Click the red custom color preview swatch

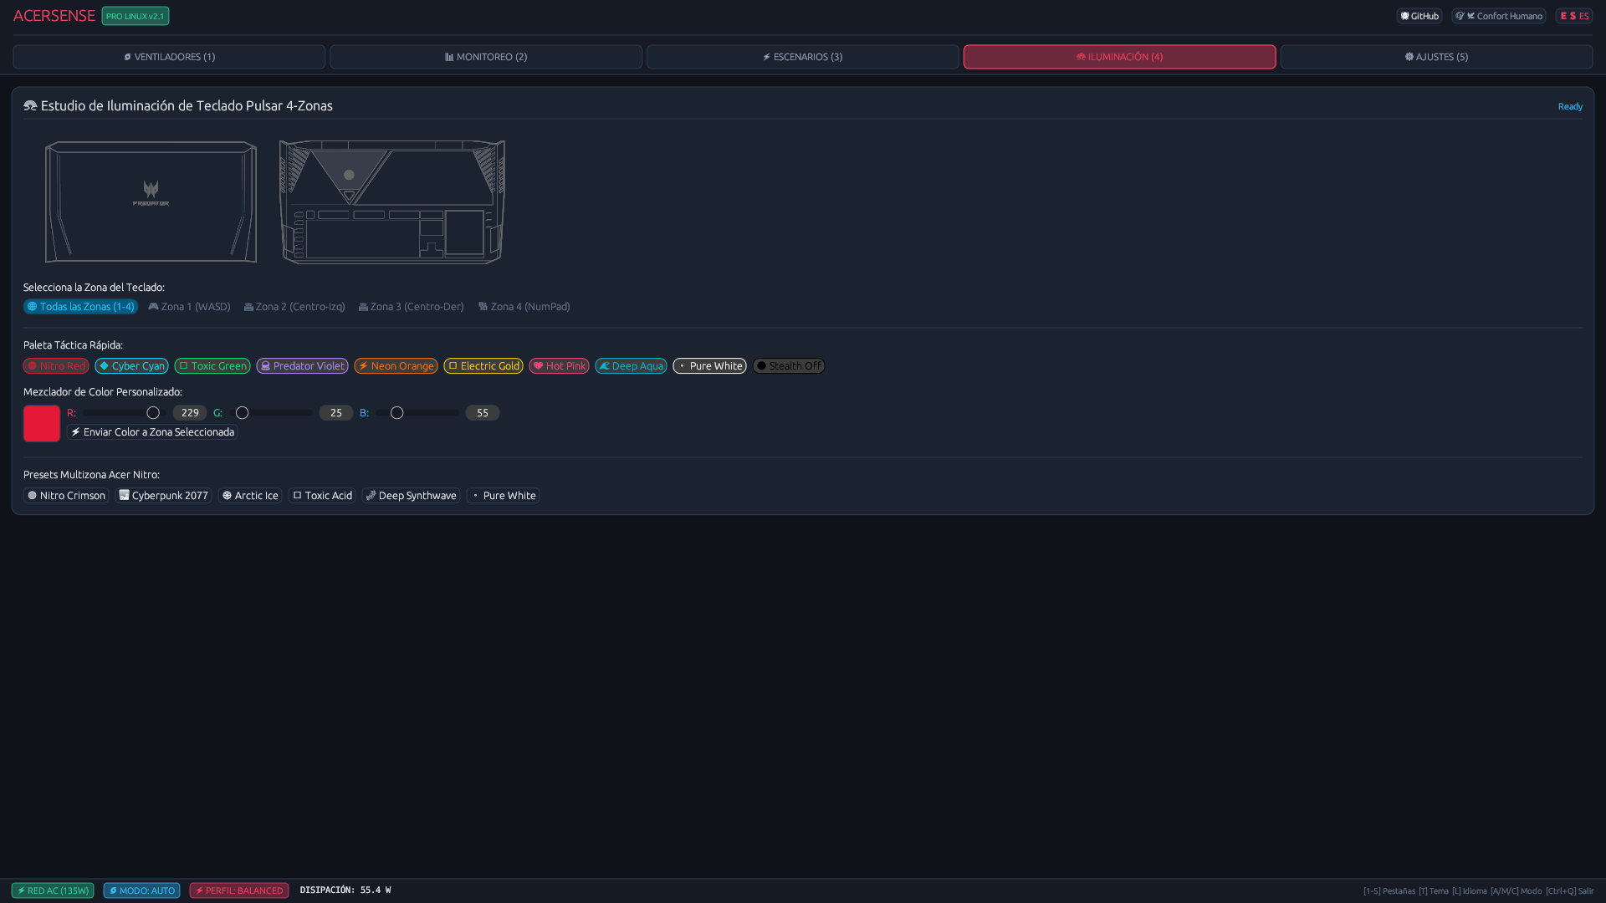coord(42,423)
